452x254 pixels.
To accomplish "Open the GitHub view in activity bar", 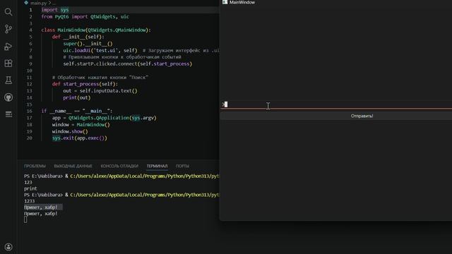I will [x=8, y=97].
